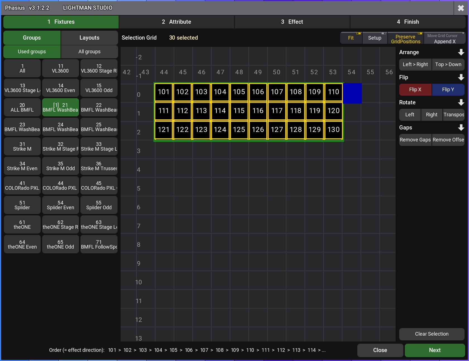Collapse the Arrange section arrow

click(x=461, y=52)
